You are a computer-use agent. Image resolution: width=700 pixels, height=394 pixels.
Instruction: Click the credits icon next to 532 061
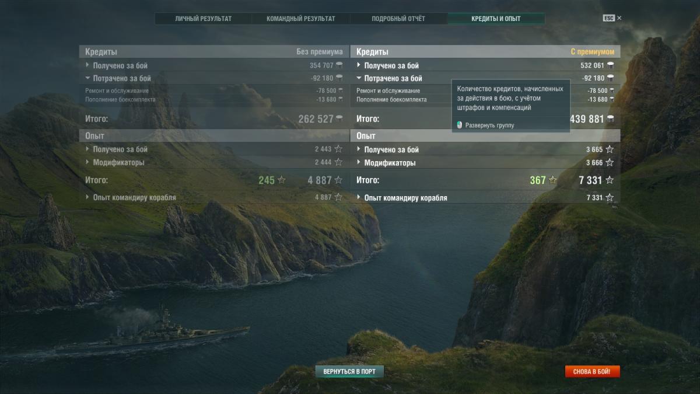610,65
